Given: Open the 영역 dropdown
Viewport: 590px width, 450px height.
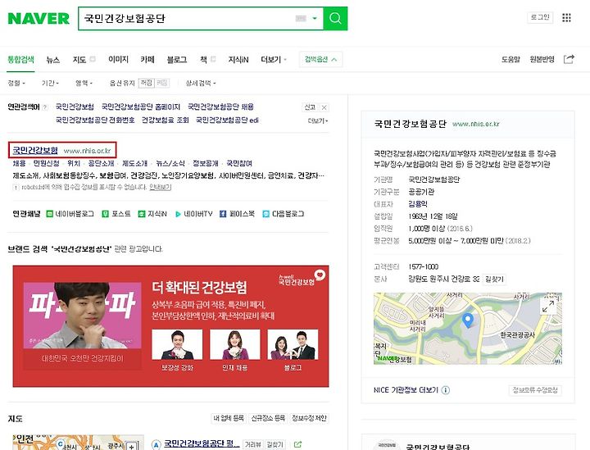Looking at the screenshot, I should pyautogui.click(x=84, y=83).
